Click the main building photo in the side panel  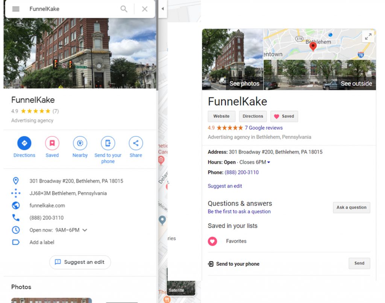[80, 53]
